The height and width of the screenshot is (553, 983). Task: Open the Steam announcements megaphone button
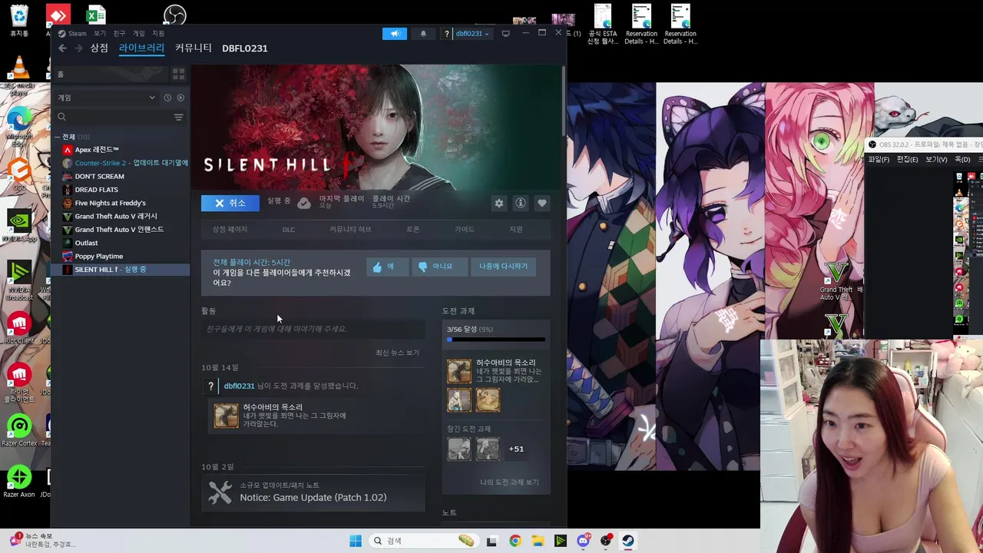(x=395, y=34)
